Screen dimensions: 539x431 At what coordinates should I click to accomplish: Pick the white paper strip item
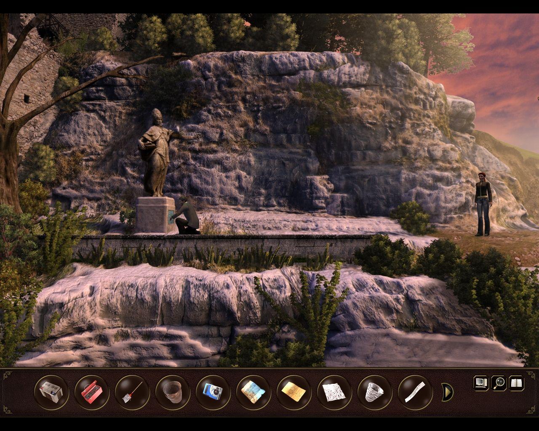click(415, 392)
